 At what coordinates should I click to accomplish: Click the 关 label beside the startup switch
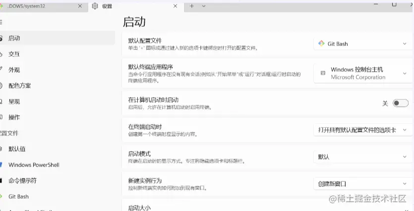(385, 103)
